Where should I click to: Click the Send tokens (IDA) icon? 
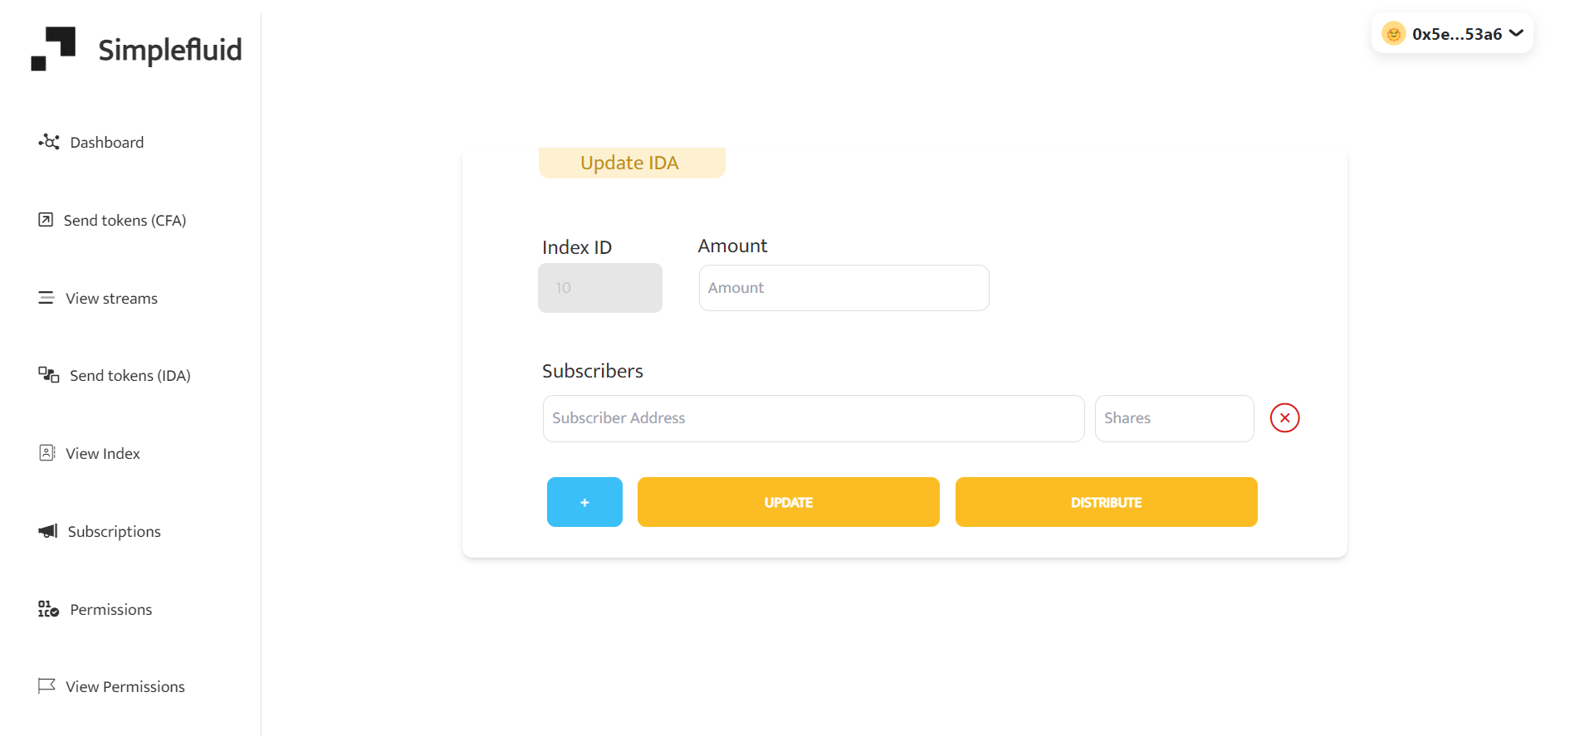point(49,375)
